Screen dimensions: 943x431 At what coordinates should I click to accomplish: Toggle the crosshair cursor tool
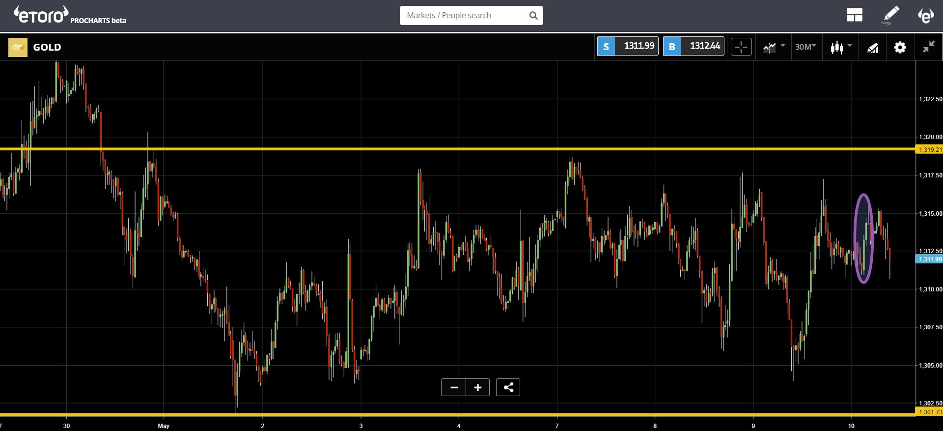741,47
